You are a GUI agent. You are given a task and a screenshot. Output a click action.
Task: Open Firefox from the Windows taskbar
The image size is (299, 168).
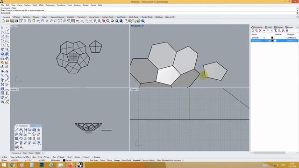pyautogui.click(x=71, y=165)
